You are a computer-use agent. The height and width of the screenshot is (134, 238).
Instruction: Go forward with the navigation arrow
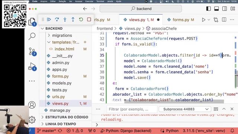pyautogui.click(x=93, y=9)
